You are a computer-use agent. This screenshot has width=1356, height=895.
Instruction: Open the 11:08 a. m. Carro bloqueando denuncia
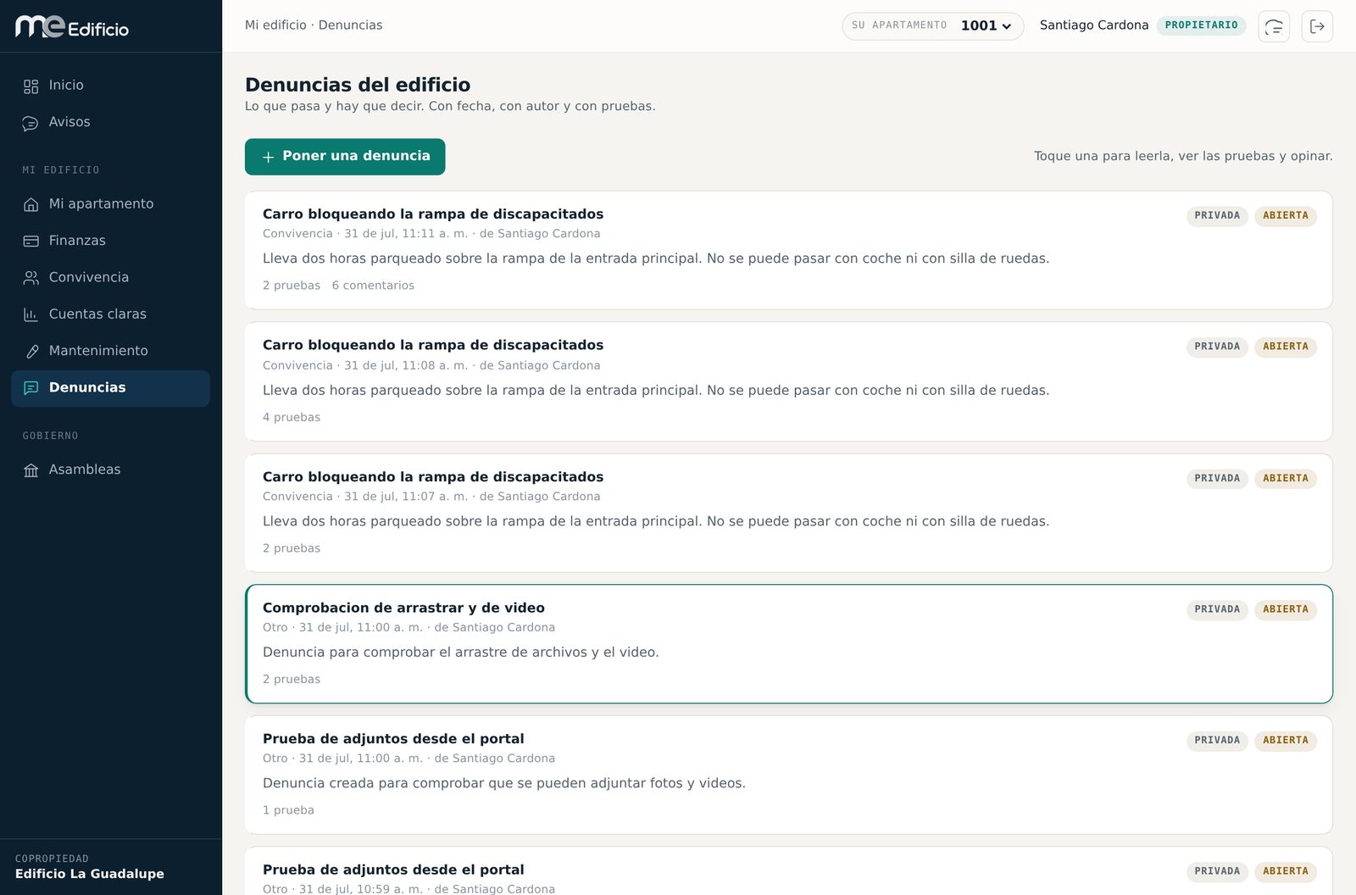(x=788, y=381)
